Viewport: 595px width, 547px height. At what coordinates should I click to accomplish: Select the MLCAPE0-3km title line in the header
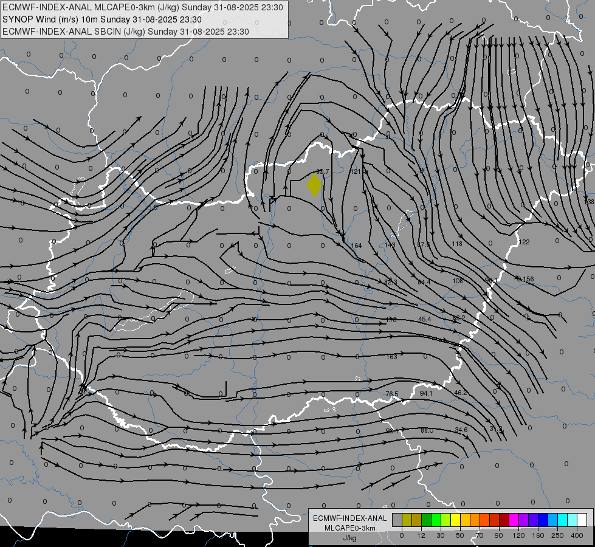[x=143, y=7]
